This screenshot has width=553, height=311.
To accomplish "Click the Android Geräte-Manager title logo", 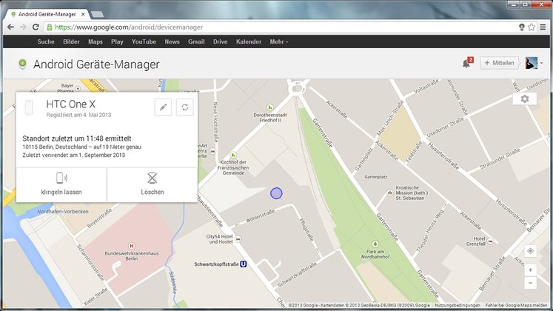I will point(22,64).
